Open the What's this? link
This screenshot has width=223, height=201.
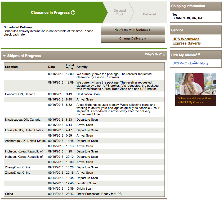click(153, 54)
